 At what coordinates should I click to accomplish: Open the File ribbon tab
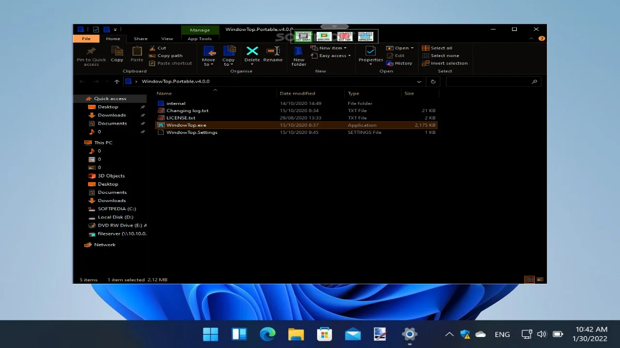(x=86, y=39)
